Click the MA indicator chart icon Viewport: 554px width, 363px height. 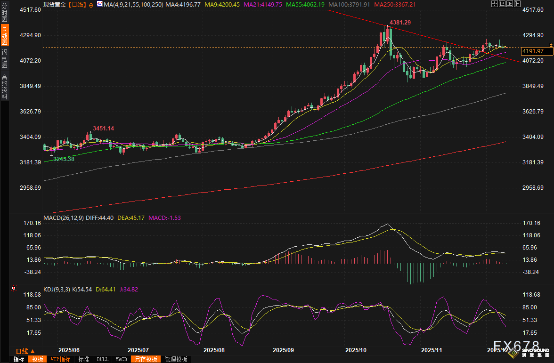pyautogui.click(x=99, y=4)
